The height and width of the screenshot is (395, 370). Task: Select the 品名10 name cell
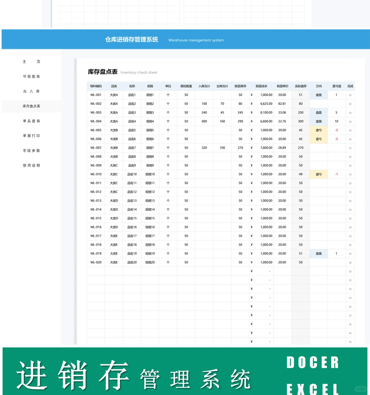pyautogui.click(x=132, y=174)
